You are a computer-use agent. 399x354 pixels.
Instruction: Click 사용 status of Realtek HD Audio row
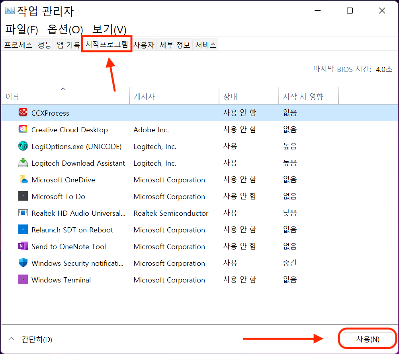coord(230,213)
